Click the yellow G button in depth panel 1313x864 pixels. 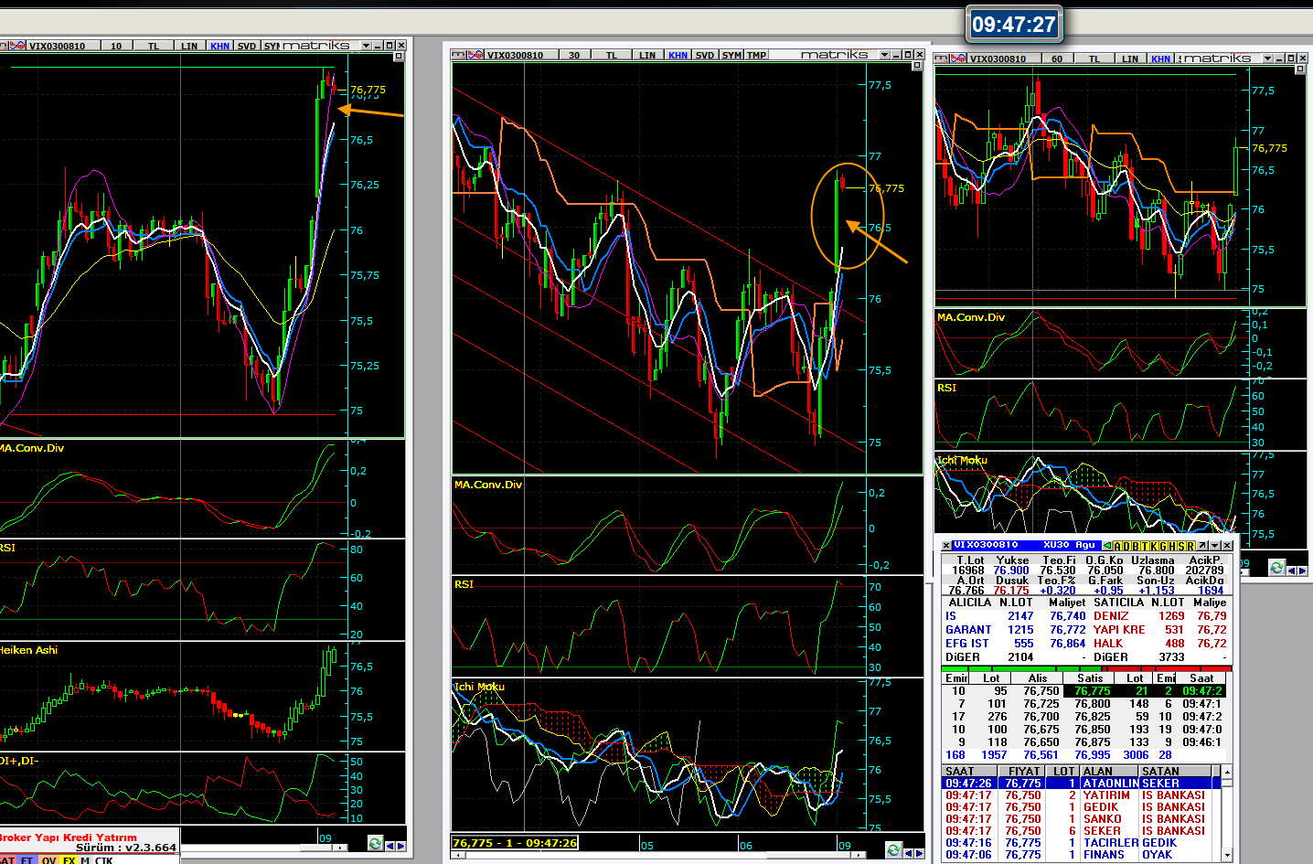click(1163, 546)
